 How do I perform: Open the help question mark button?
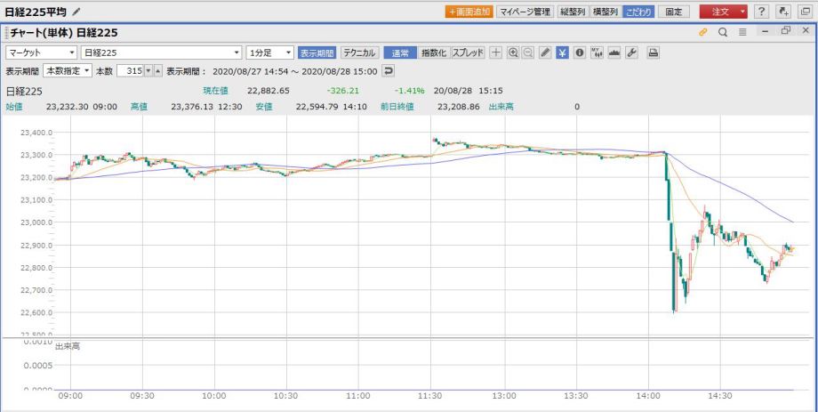pyautogui.click(x=762, y=12)
